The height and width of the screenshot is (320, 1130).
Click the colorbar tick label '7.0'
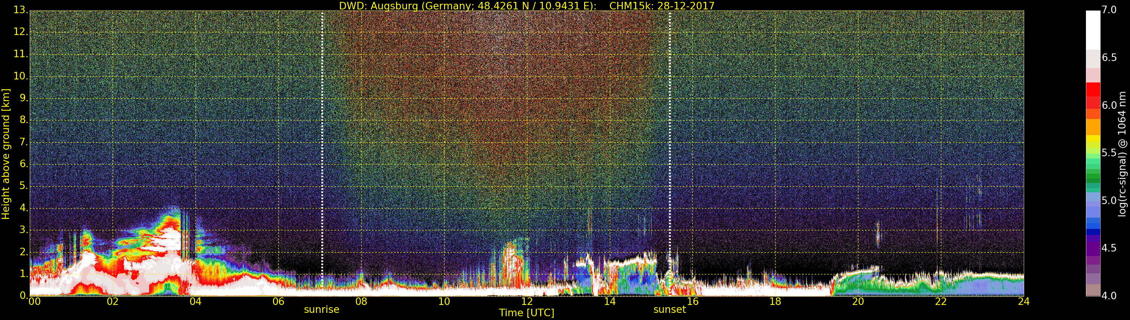point(1109,10)
